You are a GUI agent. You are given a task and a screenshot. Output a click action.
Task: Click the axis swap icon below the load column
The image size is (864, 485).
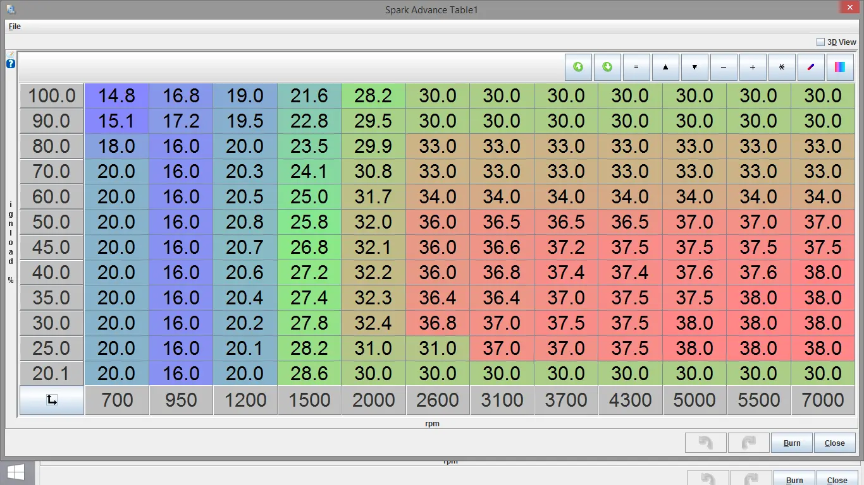(52, 400)
